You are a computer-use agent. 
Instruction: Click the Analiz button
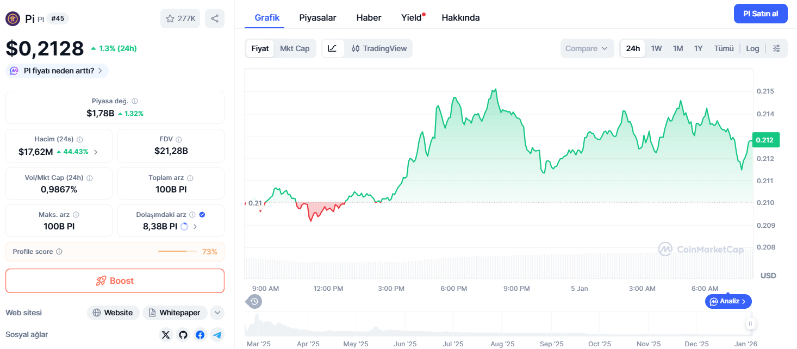coord(728,301)
